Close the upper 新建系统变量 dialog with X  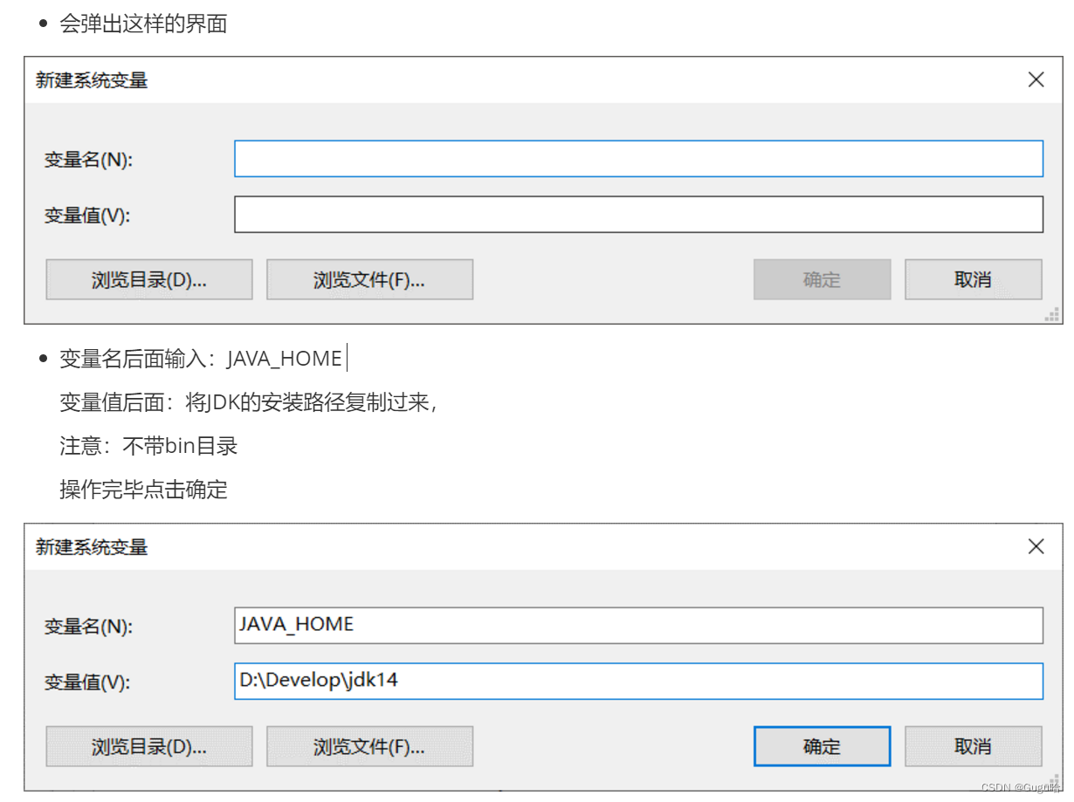point(1036,80)
